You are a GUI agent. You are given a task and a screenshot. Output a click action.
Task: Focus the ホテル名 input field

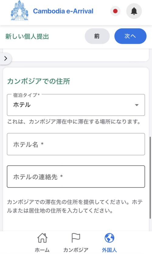pyautogui.click(x=76, y=144)
